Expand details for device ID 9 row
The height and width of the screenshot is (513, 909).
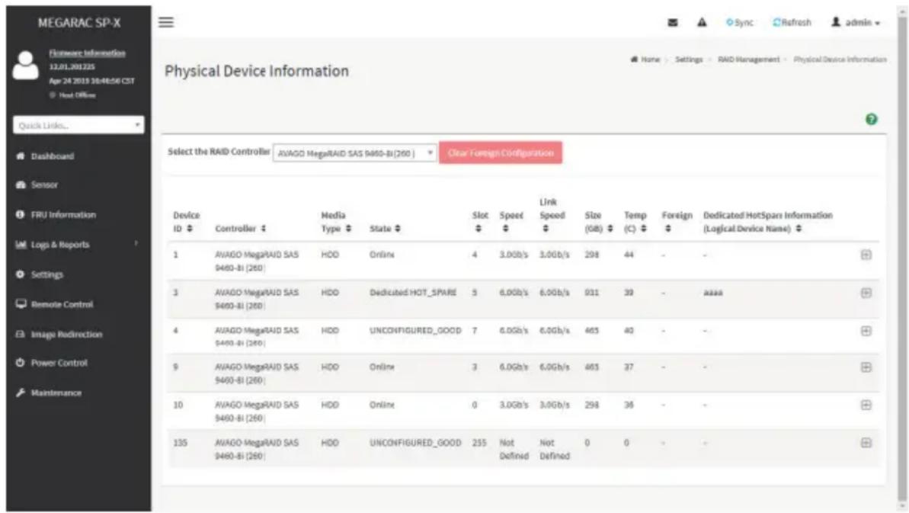coord(866,367)
